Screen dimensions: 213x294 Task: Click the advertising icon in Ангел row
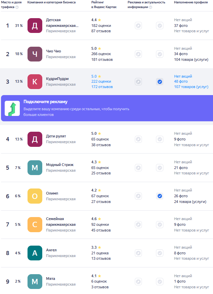click(138, 253)
